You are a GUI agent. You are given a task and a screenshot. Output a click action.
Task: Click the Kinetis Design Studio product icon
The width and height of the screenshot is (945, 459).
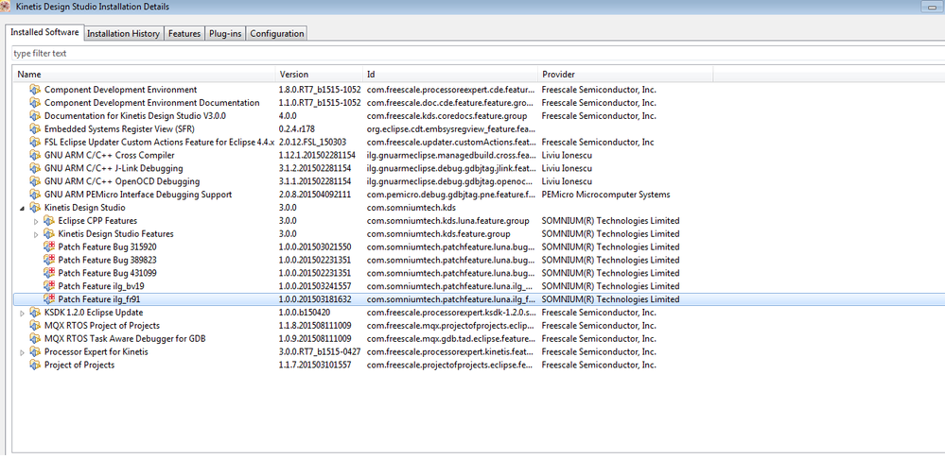tap(35, 208)
